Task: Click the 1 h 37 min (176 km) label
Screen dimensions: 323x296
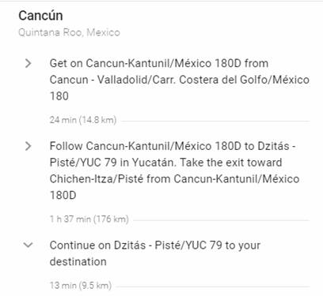Action: click(89, 219)
